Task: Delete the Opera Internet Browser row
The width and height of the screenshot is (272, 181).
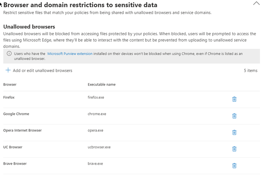Action: [234, 132]
